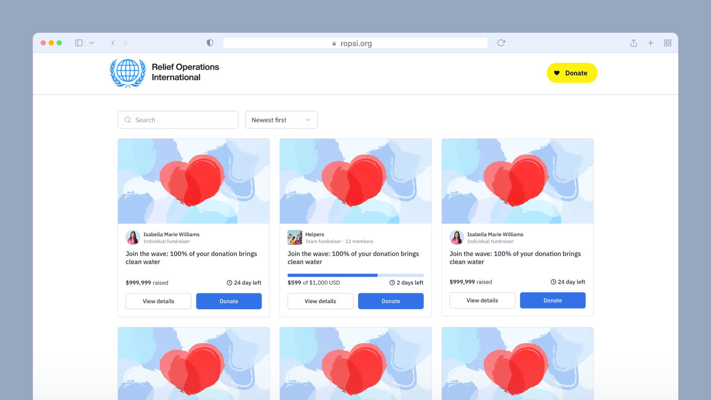Toggle the browser sidebar icon
This screenshot has height=400, width=711.
click(x=79, y=43)
